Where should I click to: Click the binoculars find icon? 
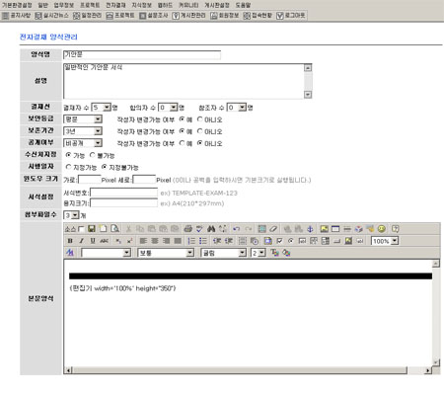[211, 229]
